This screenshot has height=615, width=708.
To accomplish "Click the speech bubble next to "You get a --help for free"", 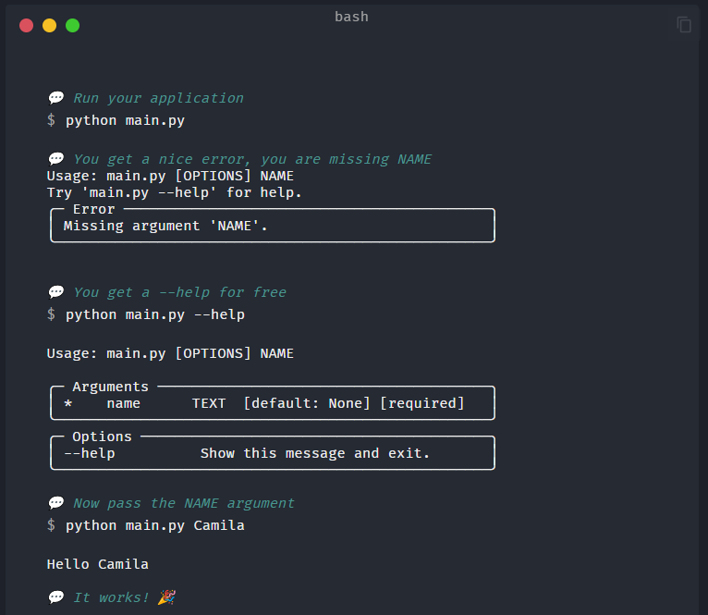I will click(56, 292).
